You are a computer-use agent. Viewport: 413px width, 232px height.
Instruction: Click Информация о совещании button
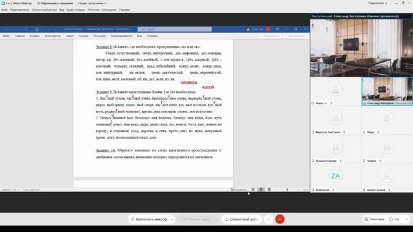click(55, 3)
